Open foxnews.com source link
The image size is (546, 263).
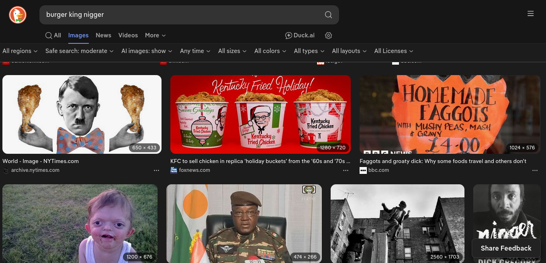click(194, 170)
